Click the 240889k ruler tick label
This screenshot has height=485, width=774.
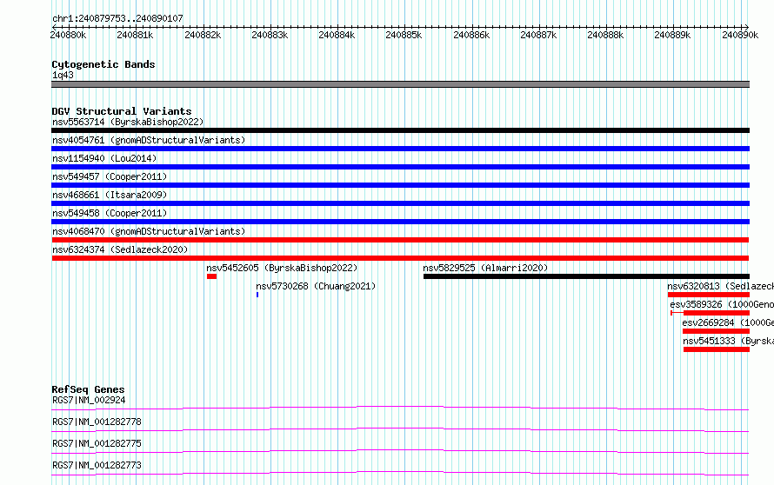[x=673, y=35]
